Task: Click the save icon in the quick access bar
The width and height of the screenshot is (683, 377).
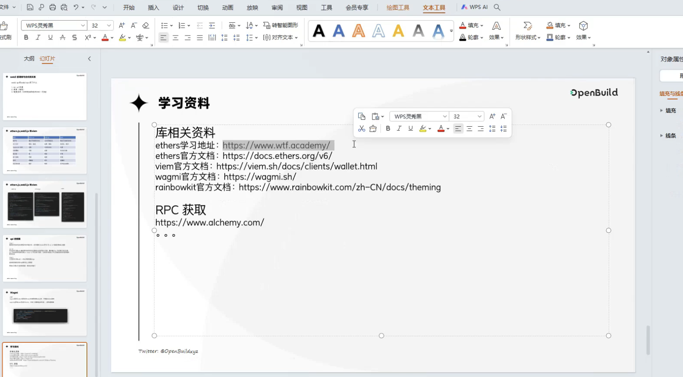Action: 30,7
